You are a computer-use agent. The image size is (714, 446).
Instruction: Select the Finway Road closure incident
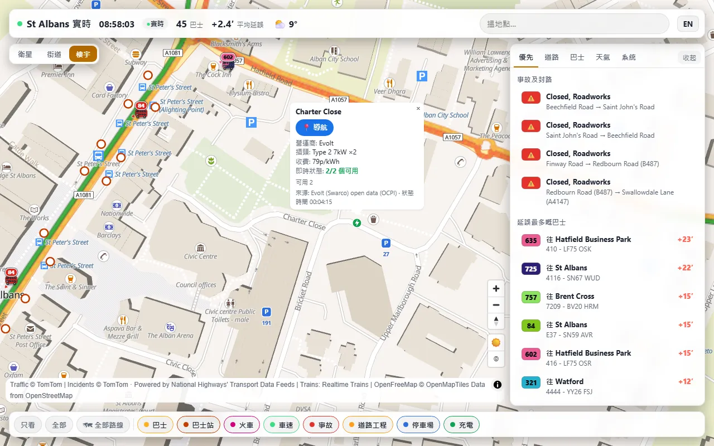click(607, 158)
